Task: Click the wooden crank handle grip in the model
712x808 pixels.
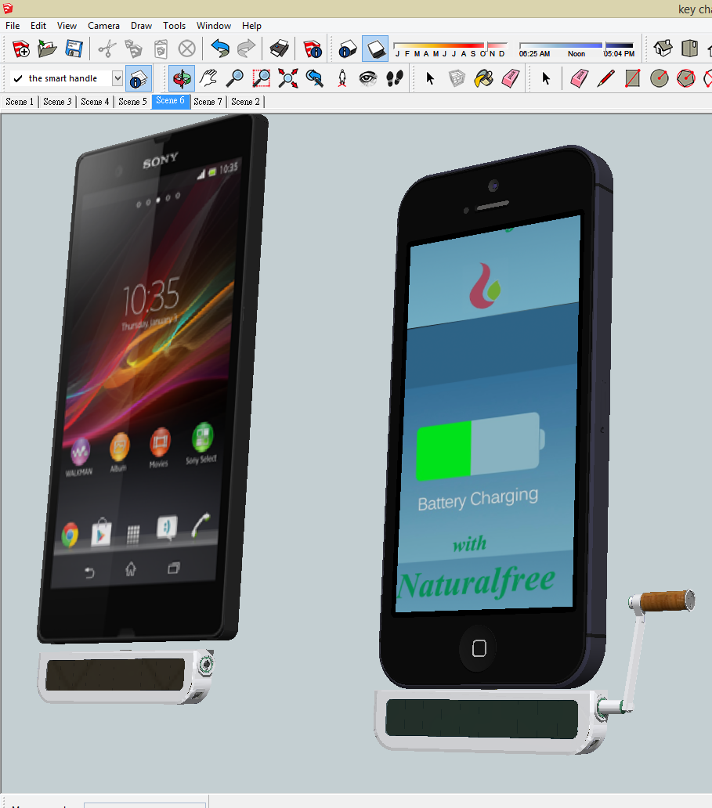Action: [667, 601]
